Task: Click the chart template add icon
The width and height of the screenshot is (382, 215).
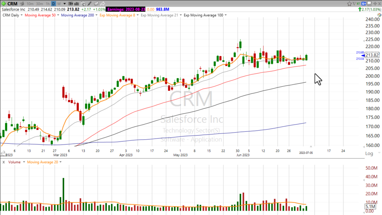Action: [83, 4]
